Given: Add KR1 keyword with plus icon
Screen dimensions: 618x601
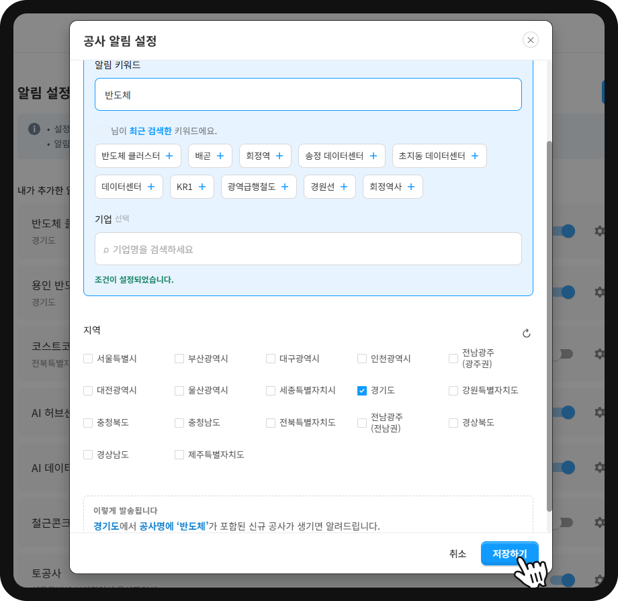Looking at the screenshot, I should coord(202,187).
